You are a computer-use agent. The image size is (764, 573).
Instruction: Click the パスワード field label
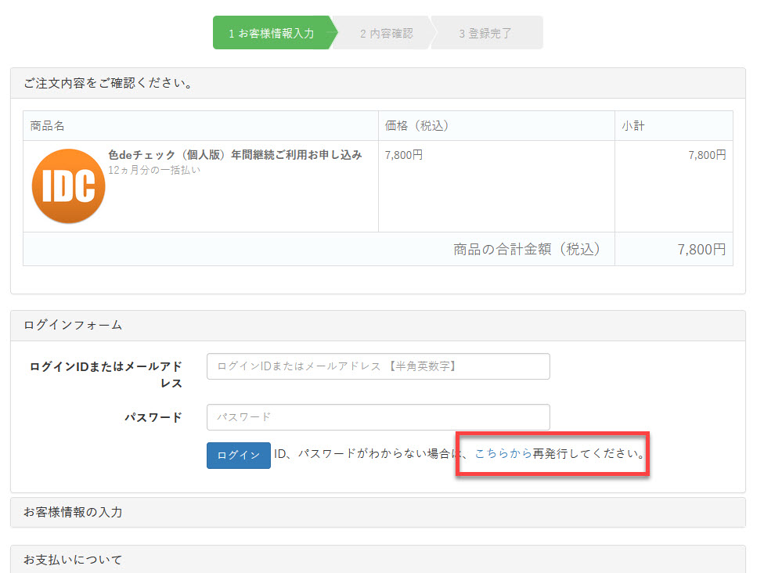click(x=153, y=417)
